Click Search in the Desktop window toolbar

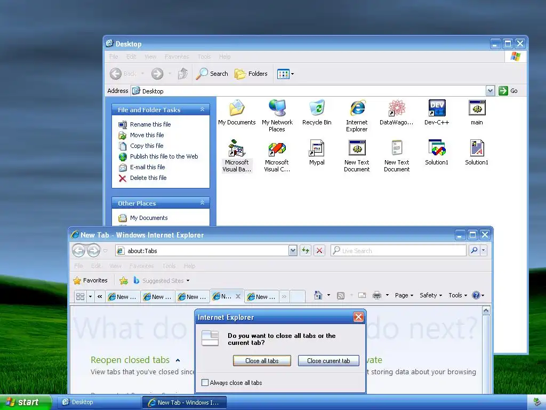[x=212, y=74]
